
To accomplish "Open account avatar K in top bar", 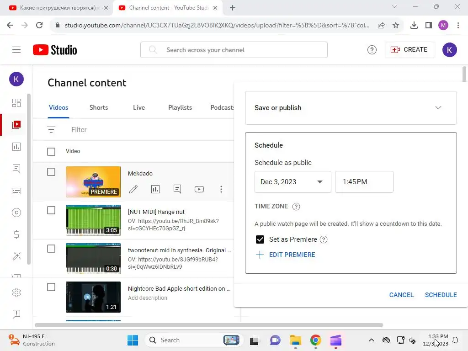I will point(450,50).
